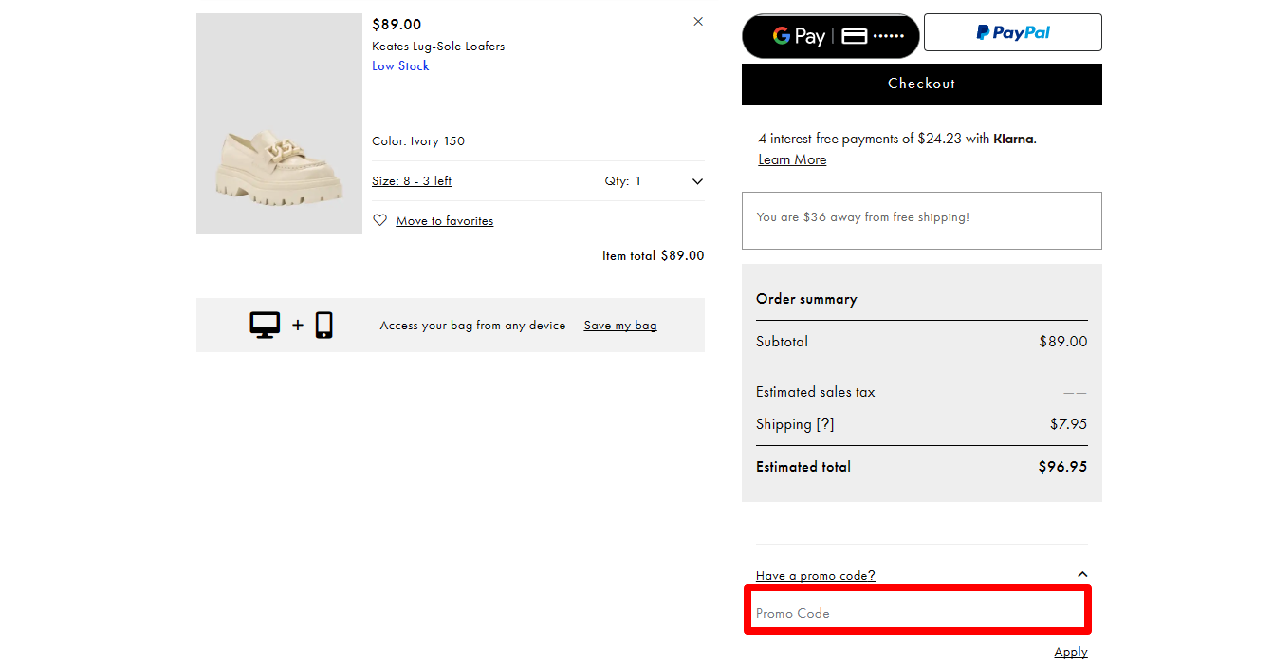The height and width of the screenshot is (672, 1273).
Task: Click the Promo Code input field
Action: [917, 610]
